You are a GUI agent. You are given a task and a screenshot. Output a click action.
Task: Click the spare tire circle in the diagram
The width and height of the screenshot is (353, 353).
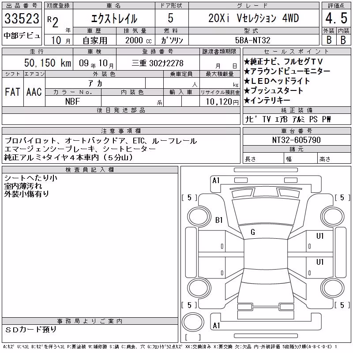click(x=193, y=322)
